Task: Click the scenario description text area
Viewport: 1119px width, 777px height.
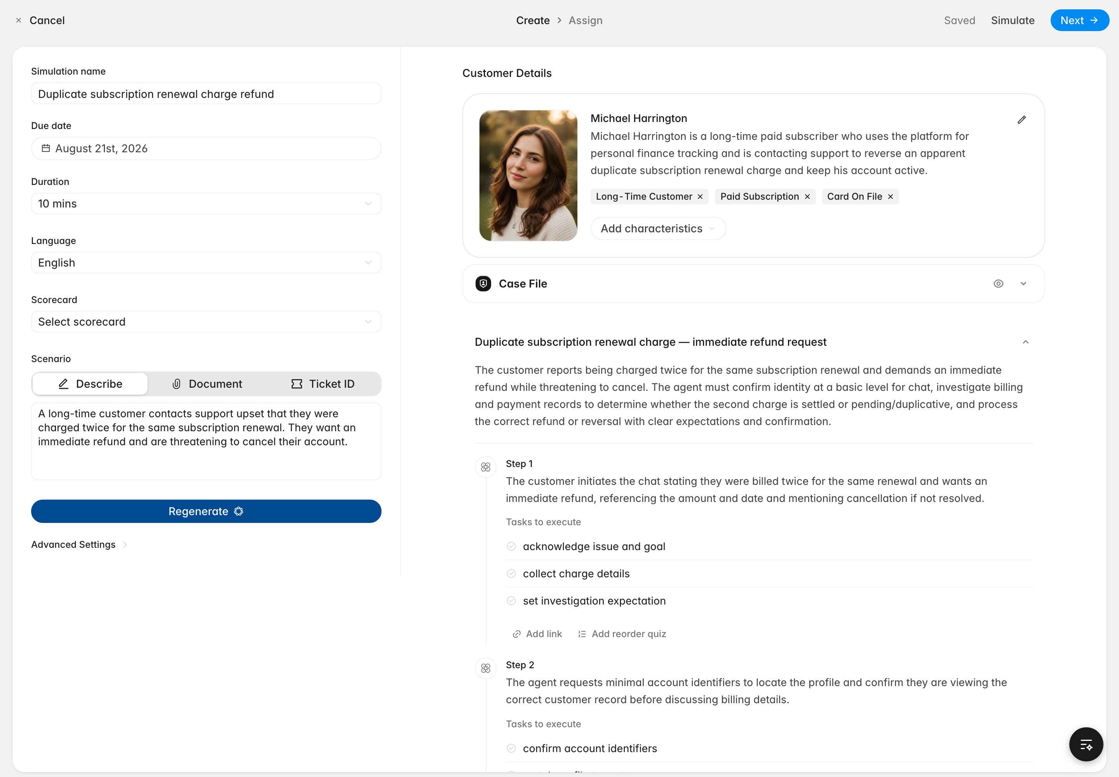Action: tap(206, 441)
